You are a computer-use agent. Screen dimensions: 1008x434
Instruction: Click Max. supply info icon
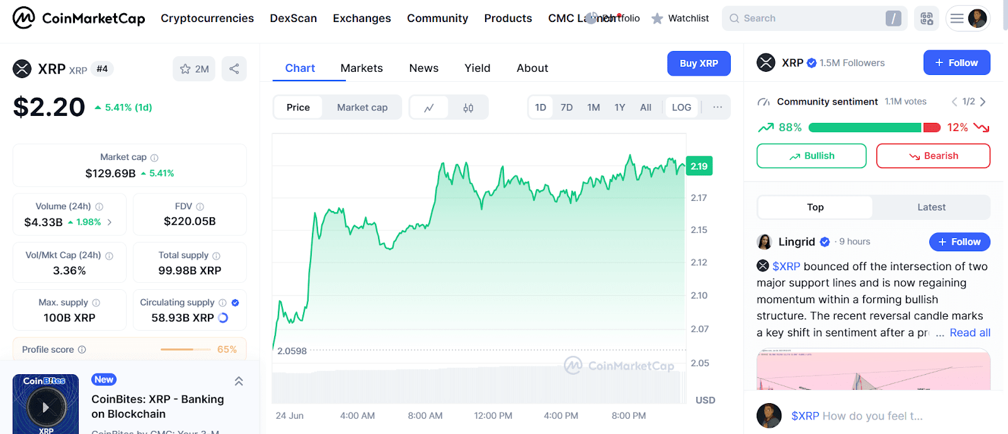pyautogui.click(x=96, y=303)
